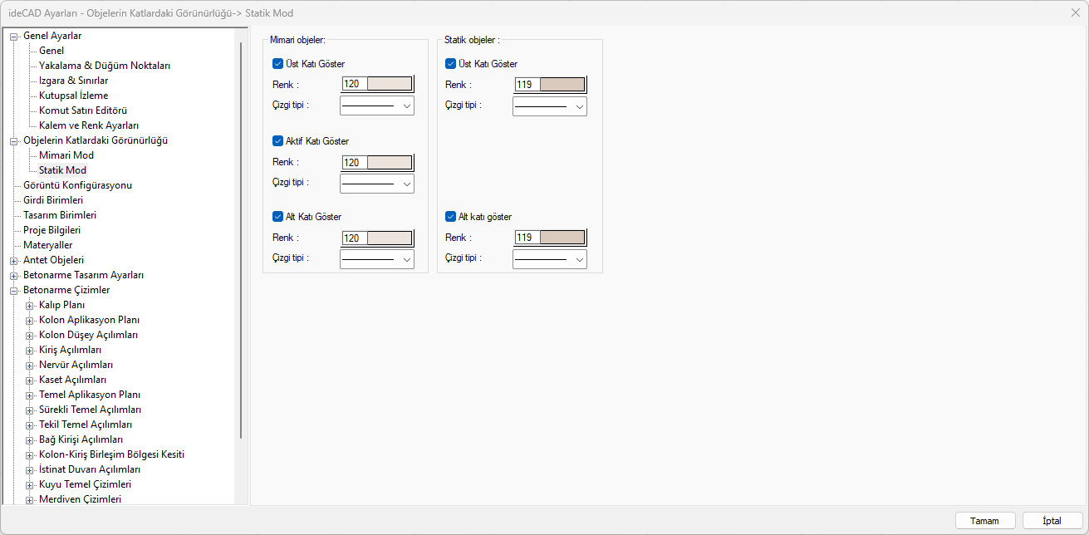Open Çizgi tipi dropdown under Aktif Katı
The image size is (1089, 535).
tap(376, 183)
